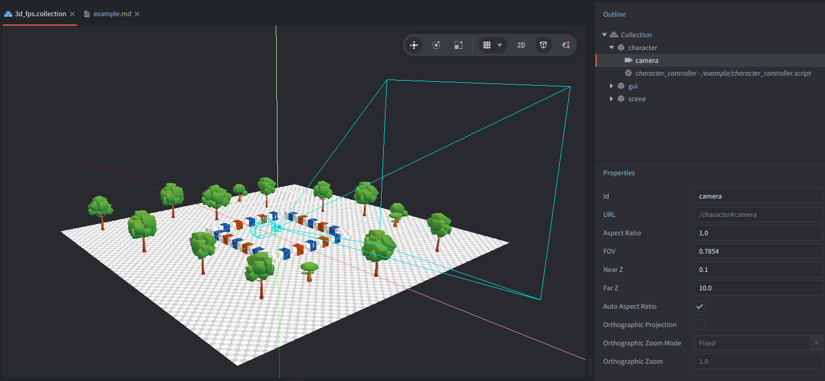Click the camera icon in the Outline
The width and height of the screenshot is (825, 381).
628,61
